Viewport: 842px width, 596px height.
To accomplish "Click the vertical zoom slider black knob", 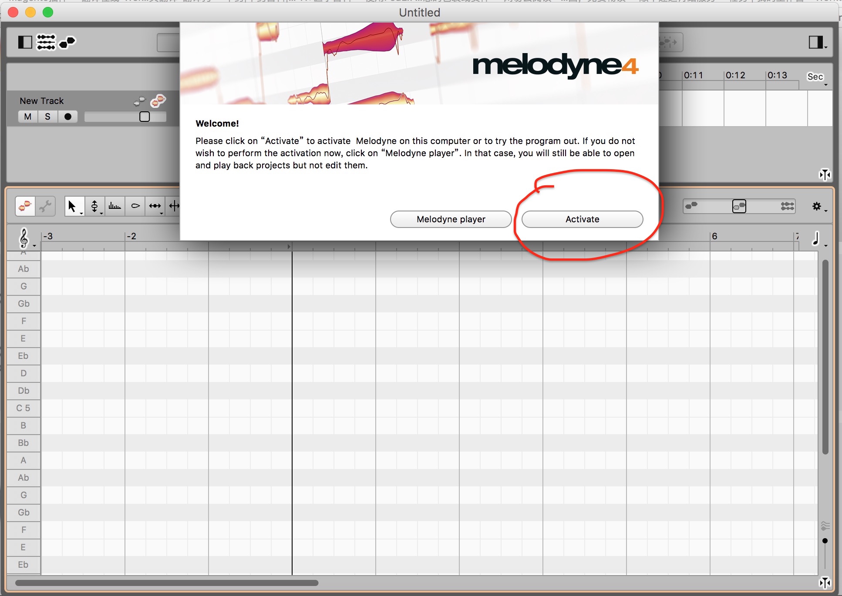I will (x=825, y=541).
